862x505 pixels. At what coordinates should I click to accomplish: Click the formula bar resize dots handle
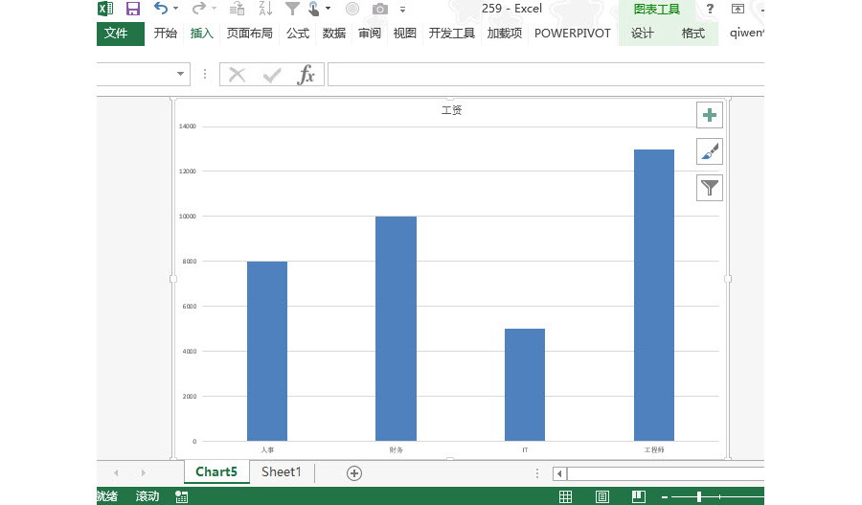point(205,74)
